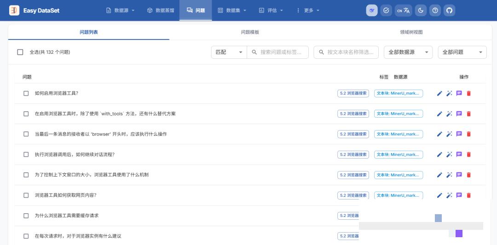Open the task check-circle icon in header
This screenshot has width=497, height=245.
point(386,11)
